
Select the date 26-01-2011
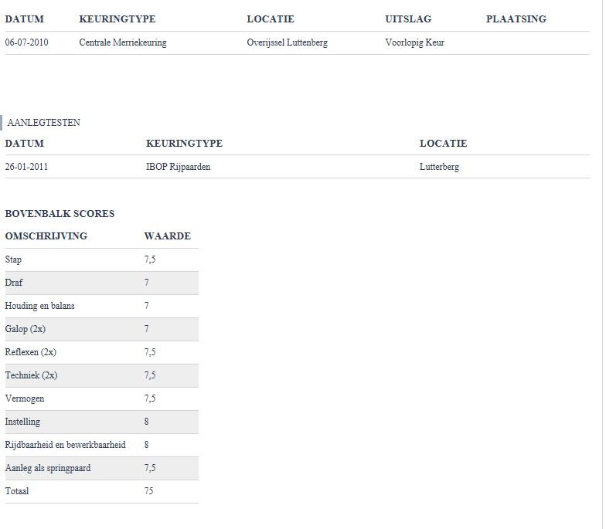click(x=26, y=166)
